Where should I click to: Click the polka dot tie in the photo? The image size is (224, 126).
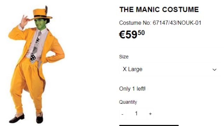35,48
